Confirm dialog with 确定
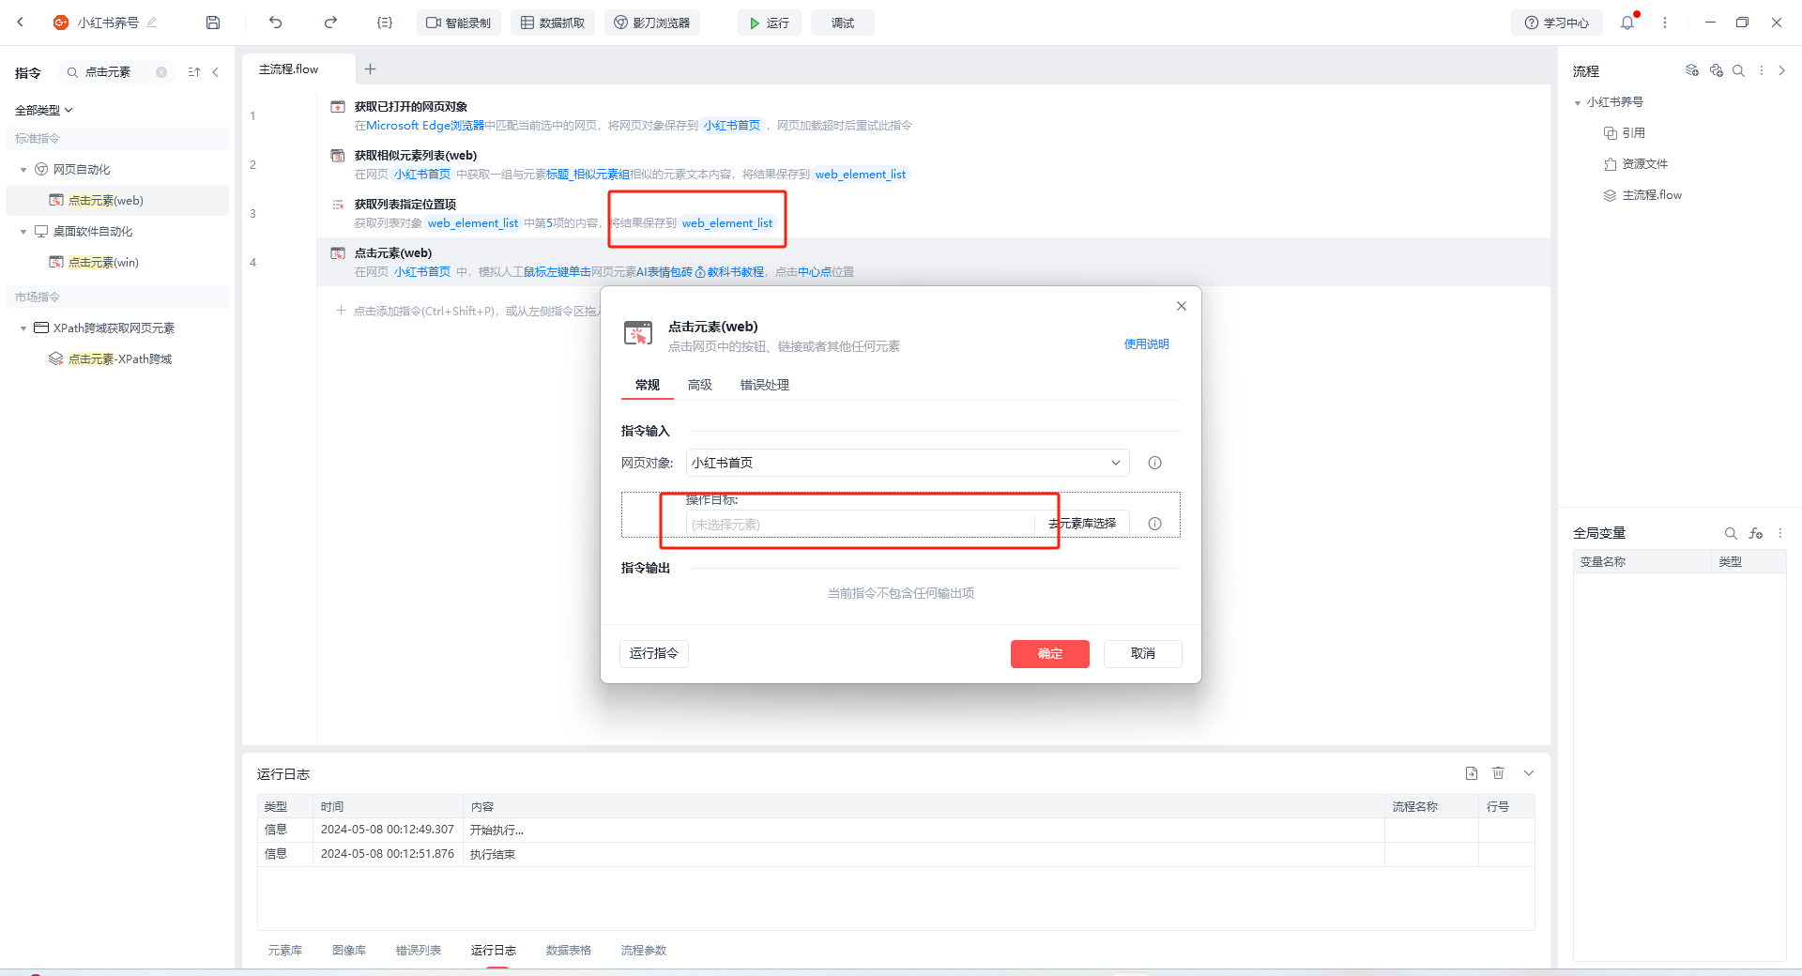1802x976 pixels. (1050, 654)
